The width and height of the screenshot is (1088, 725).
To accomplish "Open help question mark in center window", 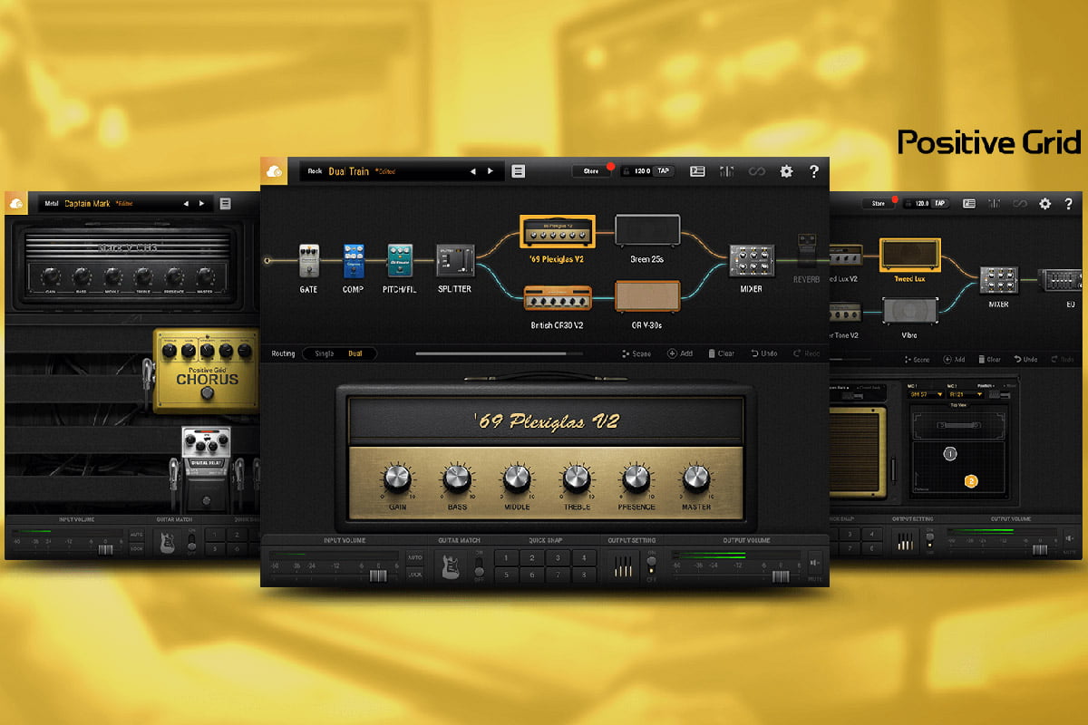I will click(x=813, y=170).
